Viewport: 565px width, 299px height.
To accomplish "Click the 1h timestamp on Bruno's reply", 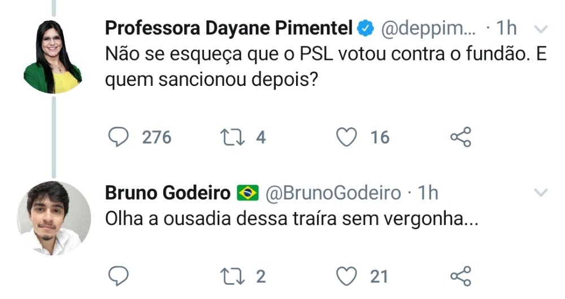I will pos(427,193).
